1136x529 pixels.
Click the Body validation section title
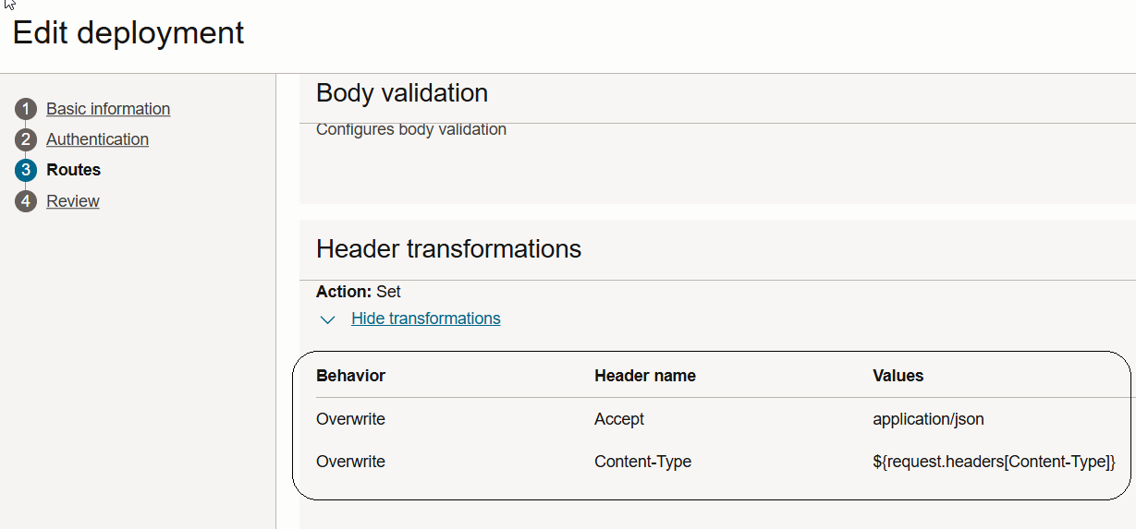click(402, 93)
